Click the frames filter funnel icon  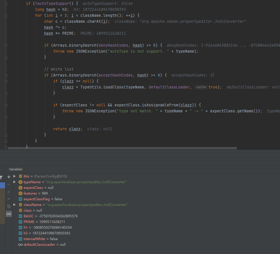[1, 177]
